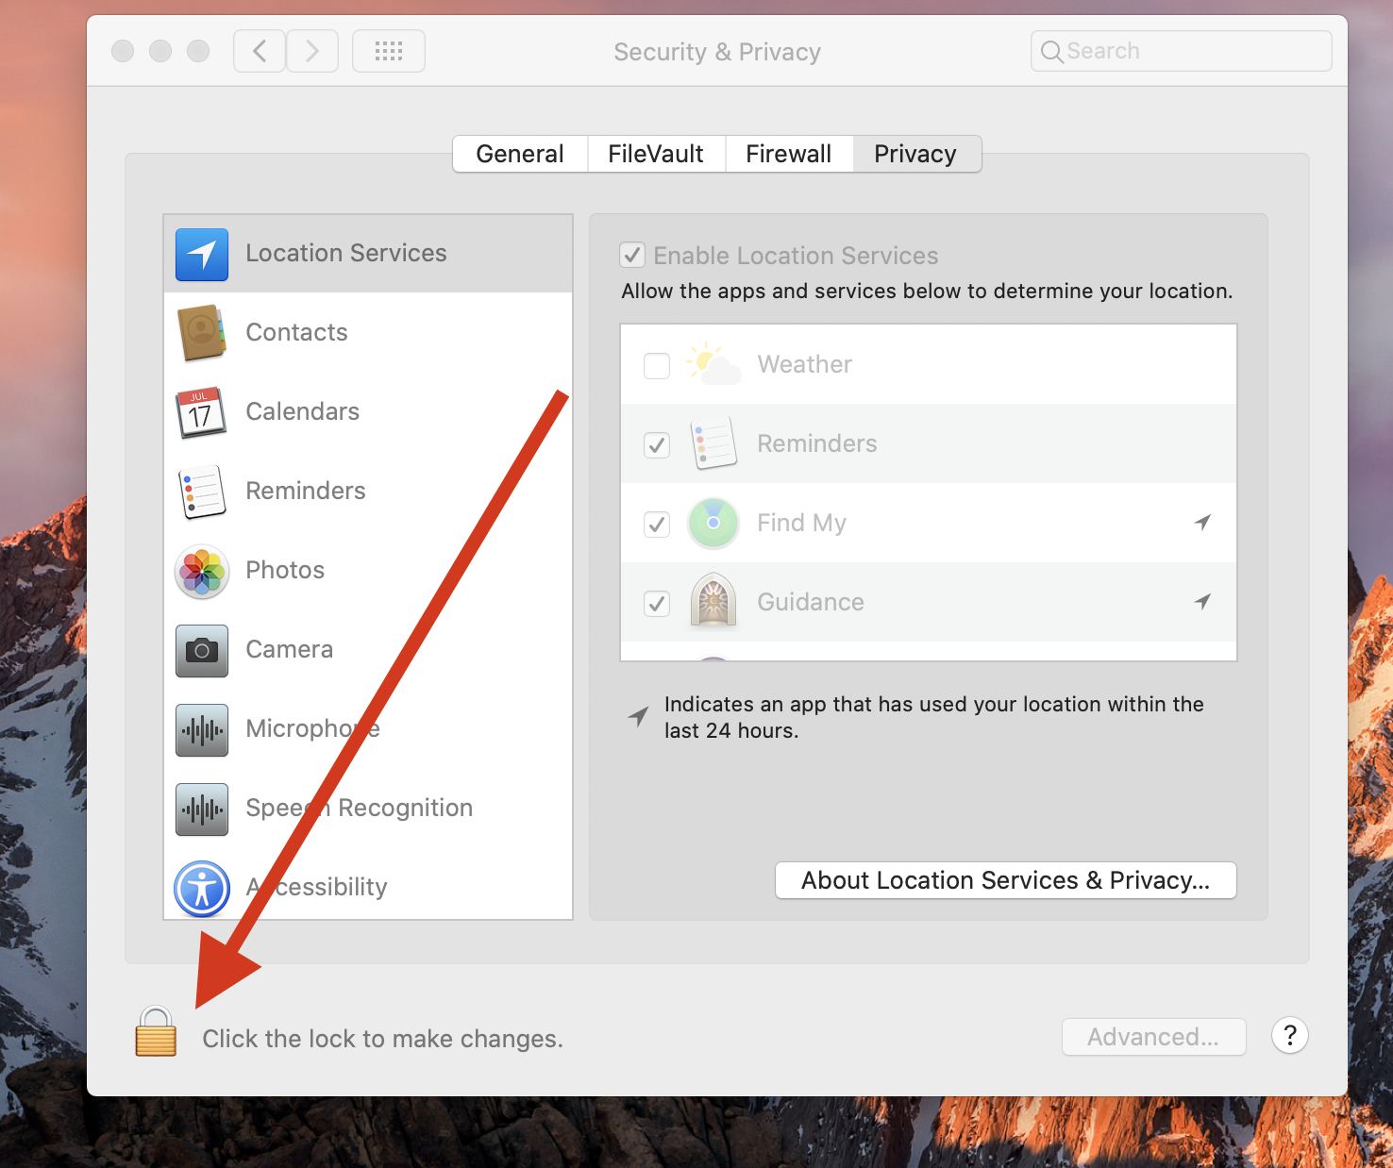Go back with the left chevron button

pyautogui.click(x=260, y=51)
